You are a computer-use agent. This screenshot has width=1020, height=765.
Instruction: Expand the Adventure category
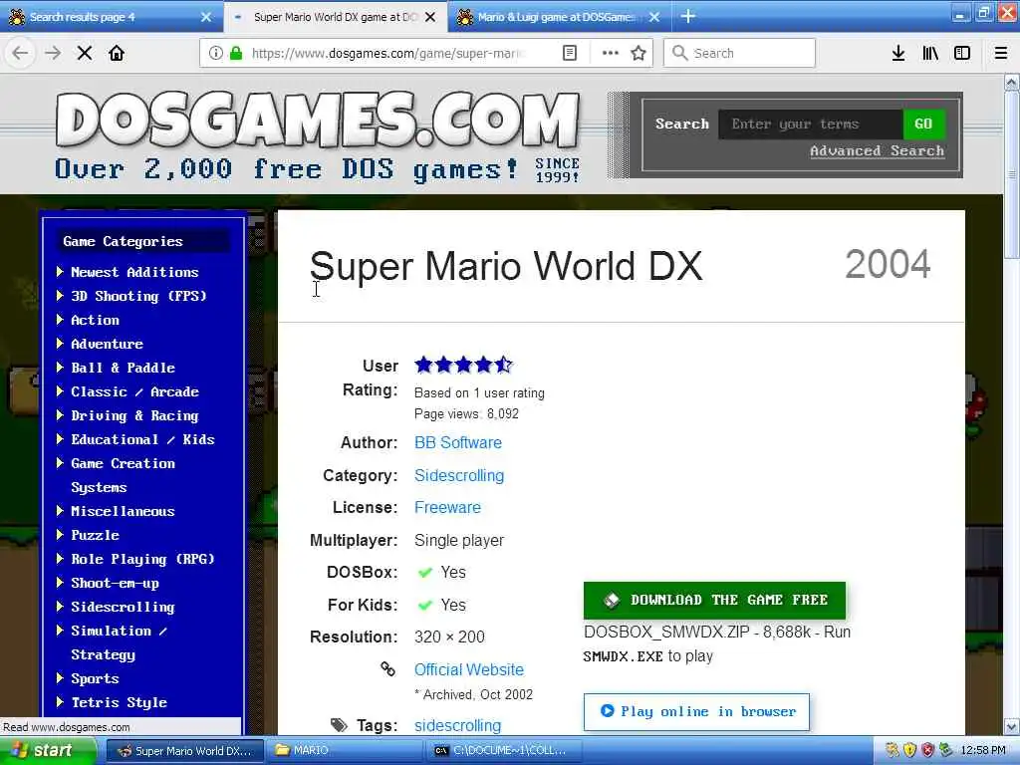pyautogui.click(x=107, y=344)
